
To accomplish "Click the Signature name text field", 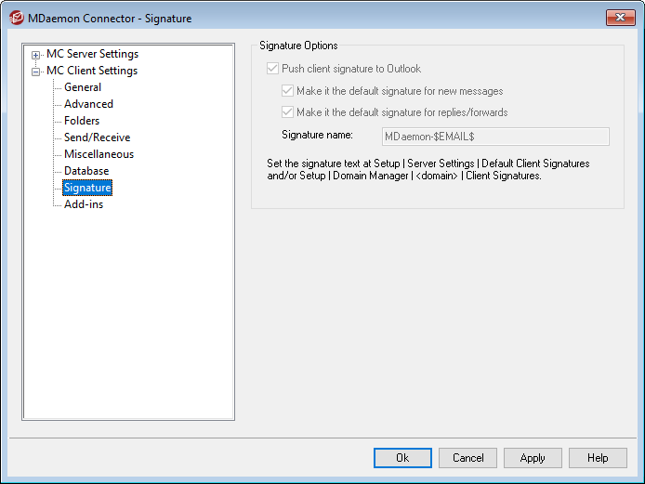I will (x=495, y=137).
